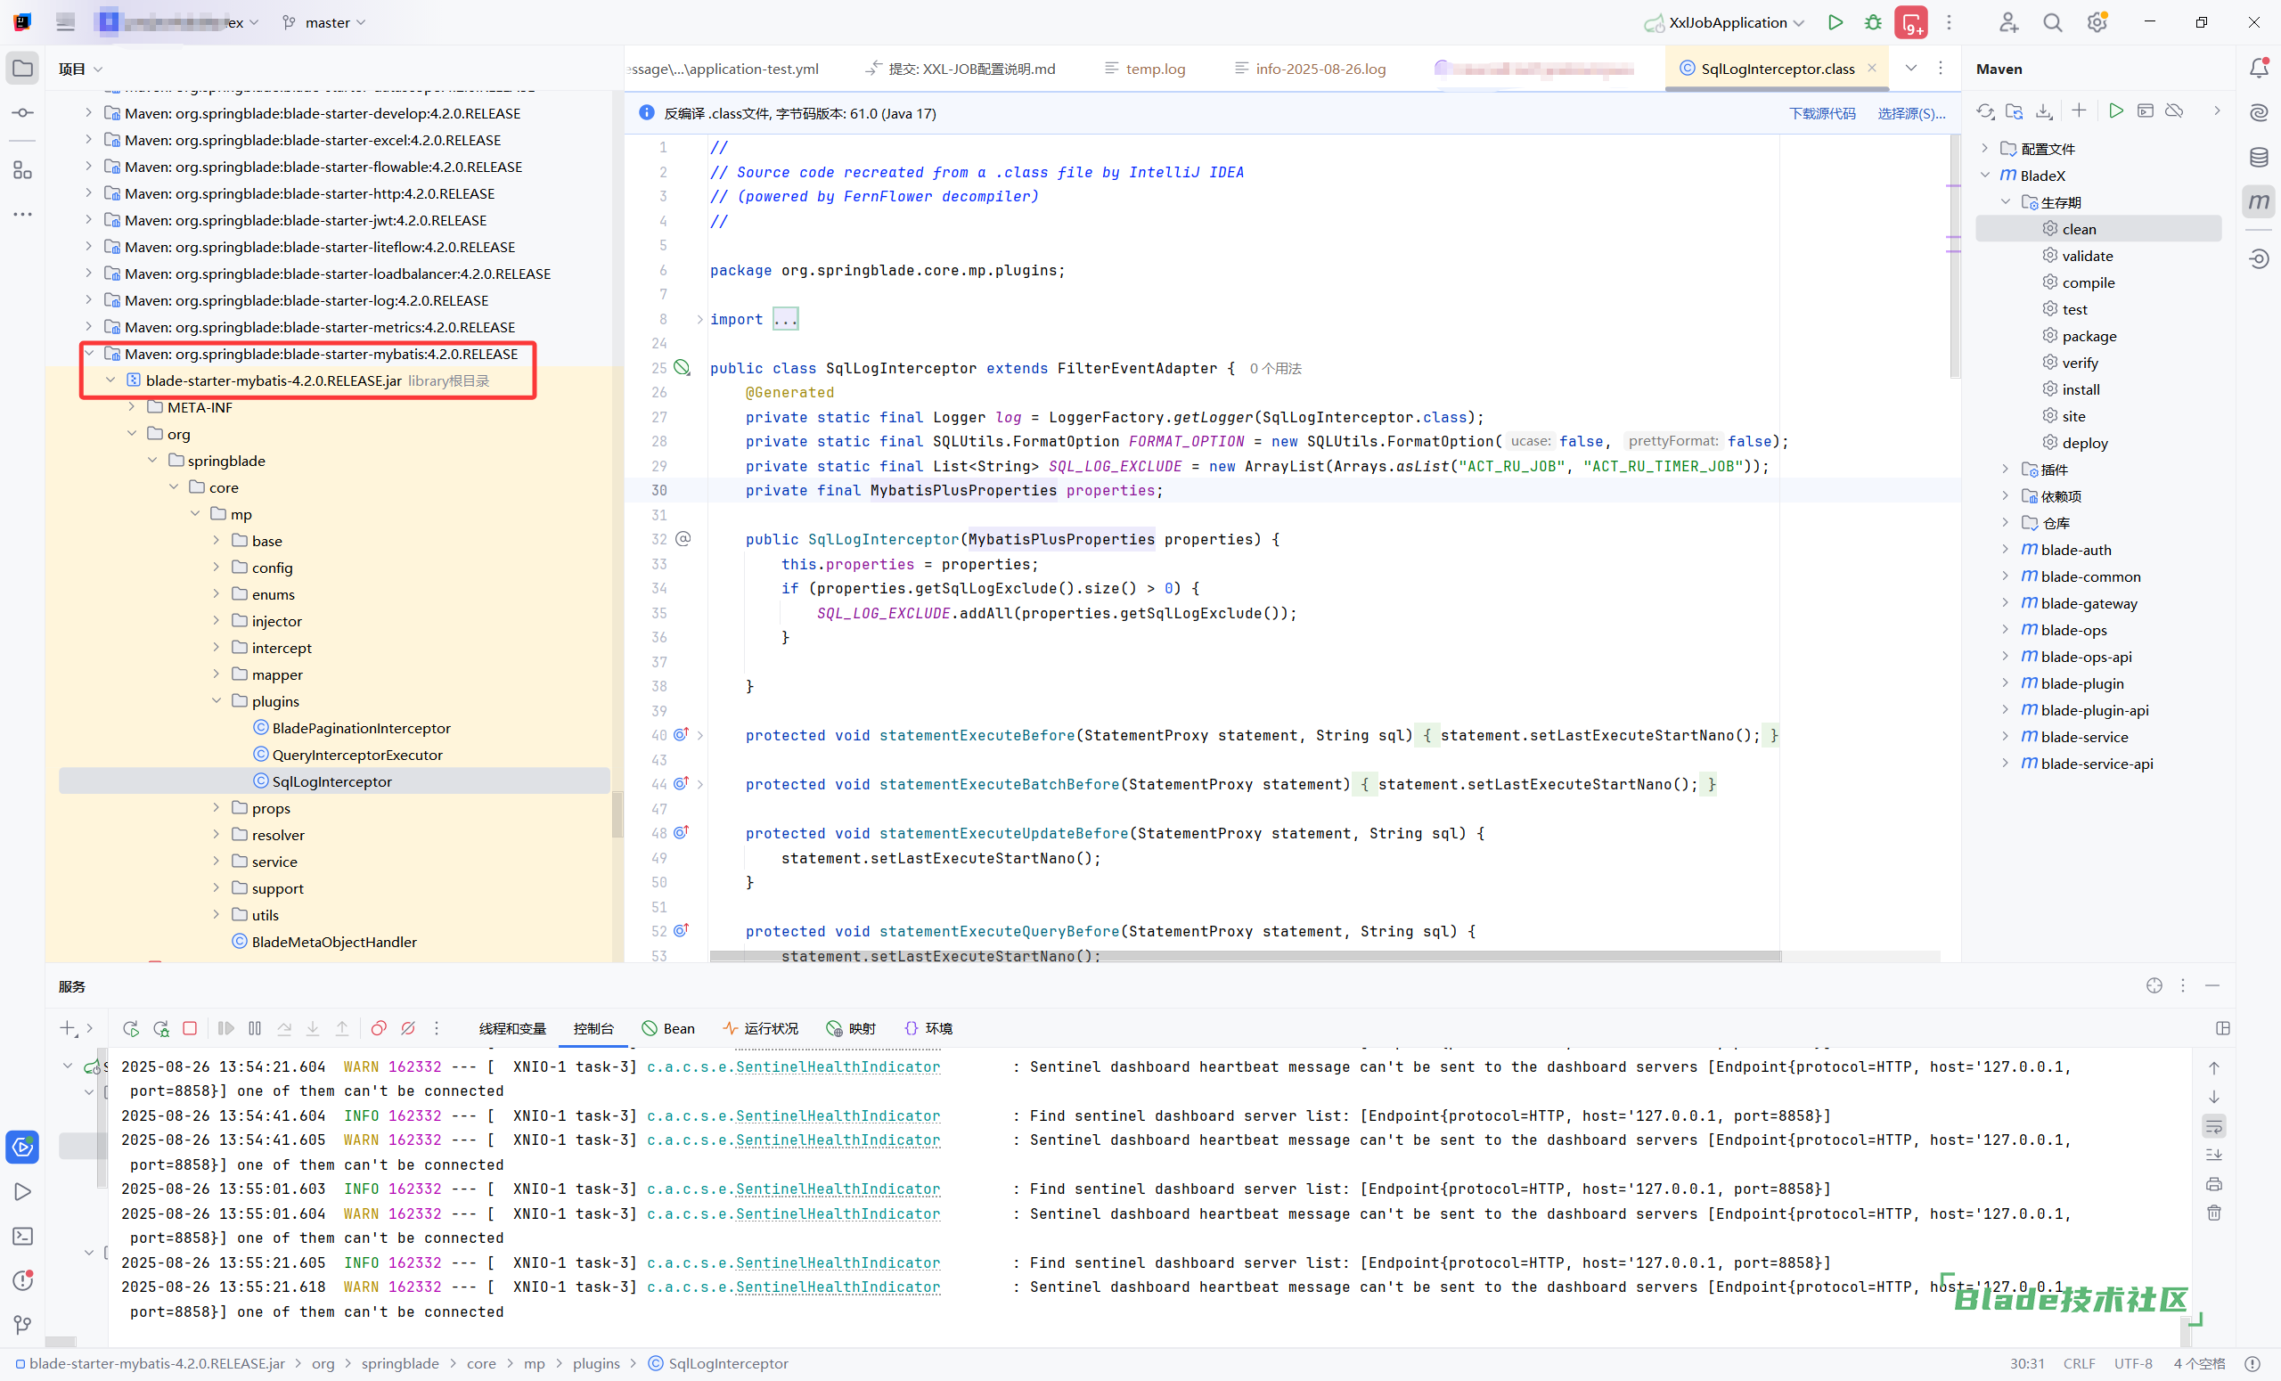Expand the META-INF folder

tap(130, 407)
